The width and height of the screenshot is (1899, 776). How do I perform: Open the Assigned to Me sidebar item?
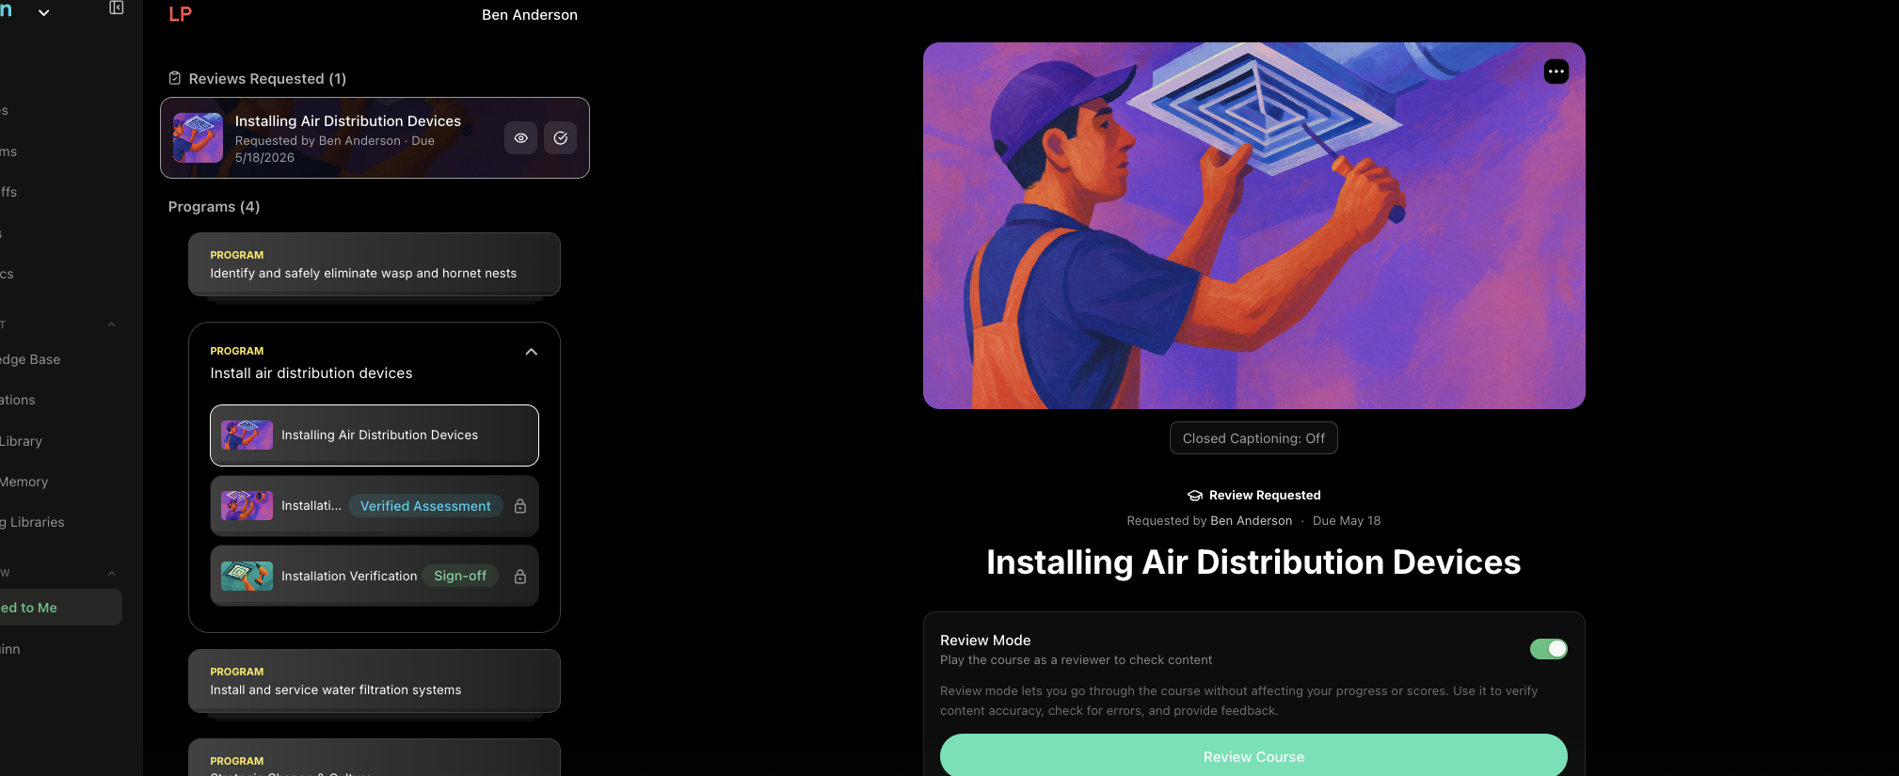coord(56,608)
